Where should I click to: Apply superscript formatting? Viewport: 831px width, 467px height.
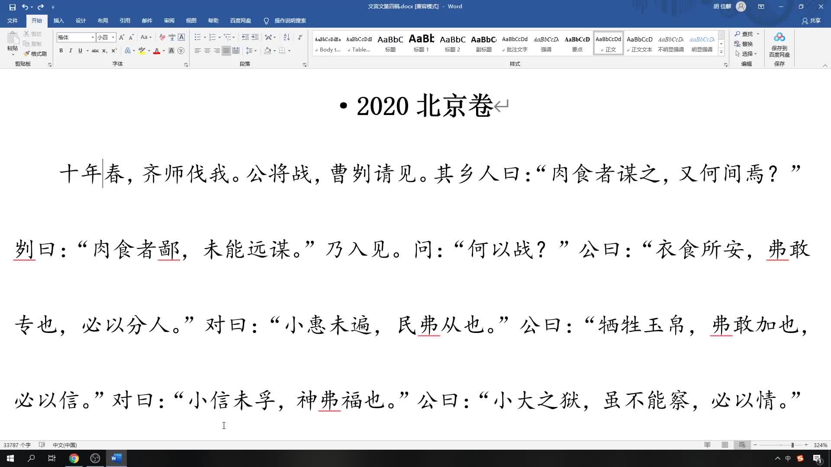(x=114, y=51)
